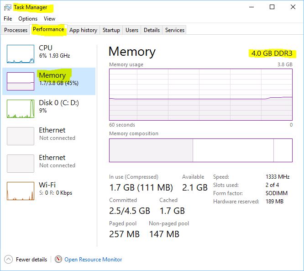The image size is (304, 271).
Task: Close the Task Manager window
Action: pyautogui.click(x=293, y=7)
